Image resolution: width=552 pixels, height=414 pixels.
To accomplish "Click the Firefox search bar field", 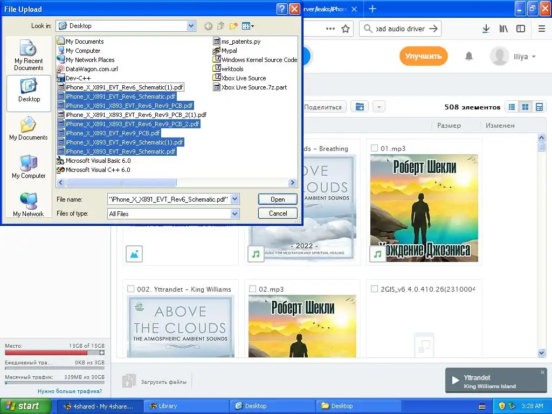I will [401, 29].
